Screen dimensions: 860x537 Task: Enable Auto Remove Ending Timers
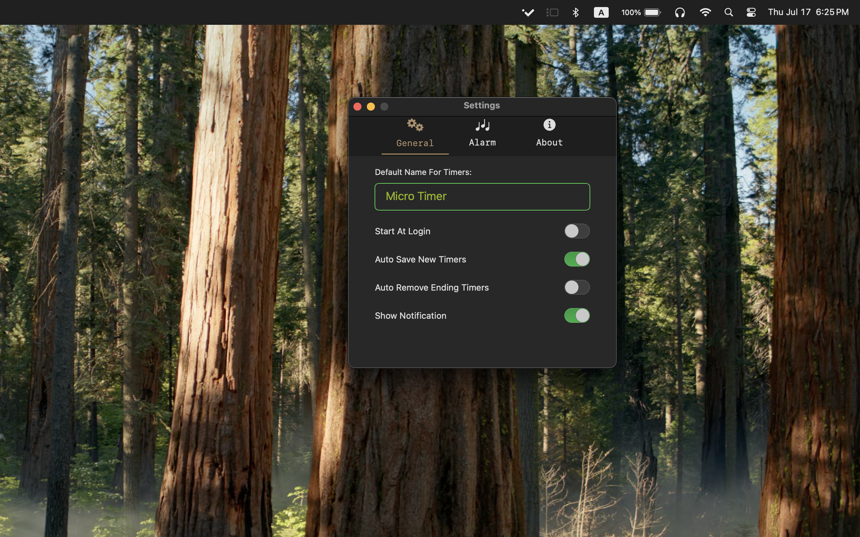click(x=577, y=287)
